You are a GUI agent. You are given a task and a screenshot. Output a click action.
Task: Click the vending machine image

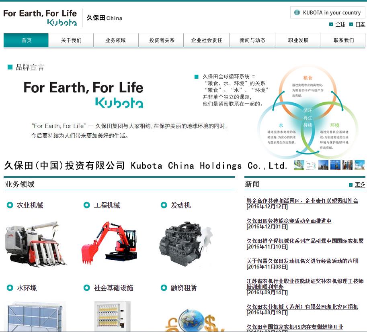tap(112, 317)
